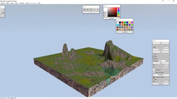Open the Options menu
Viewport: 177px width, 99px height.
pos(3,3)
